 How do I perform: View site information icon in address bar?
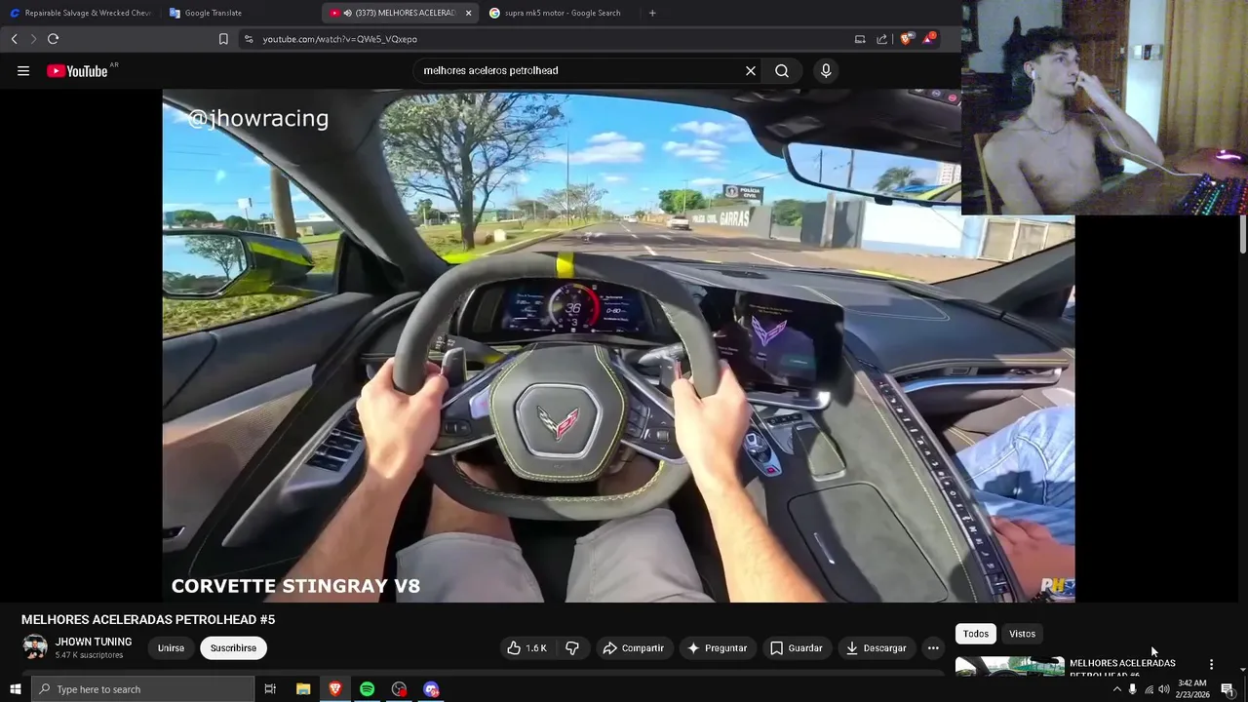[249, 39]
